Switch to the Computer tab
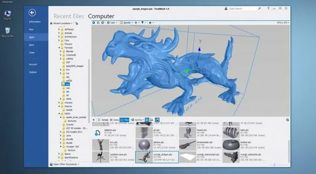Viewport: 316px width, 174px height. 101,16
